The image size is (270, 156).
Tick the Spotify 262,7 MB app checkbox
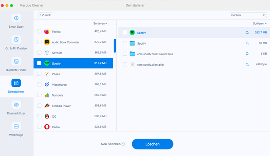click(x=125, y=32)
